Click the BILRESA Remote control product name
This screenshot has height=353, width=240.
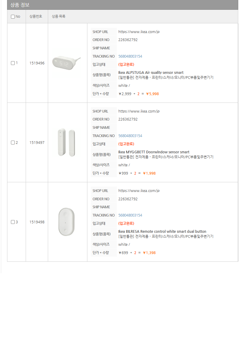162,231
